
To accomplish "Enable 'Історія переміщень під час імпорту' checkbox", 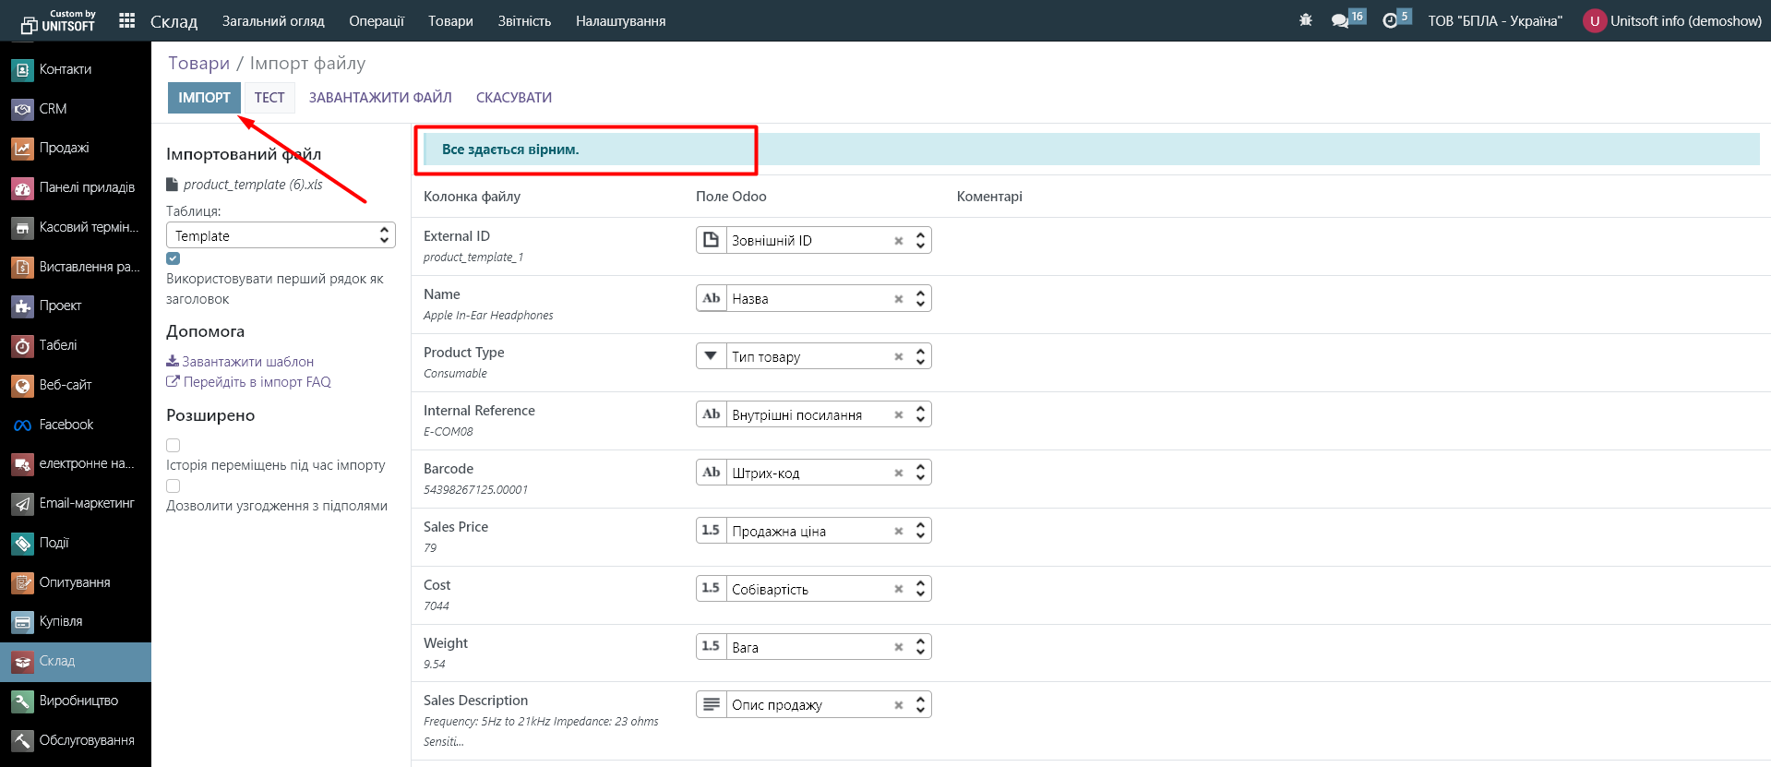I will point(174,445).
